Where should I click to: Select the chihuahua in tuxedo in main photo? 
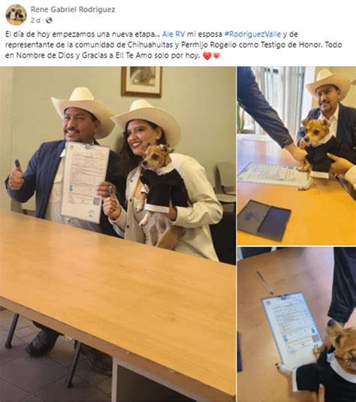pos(161,195)
